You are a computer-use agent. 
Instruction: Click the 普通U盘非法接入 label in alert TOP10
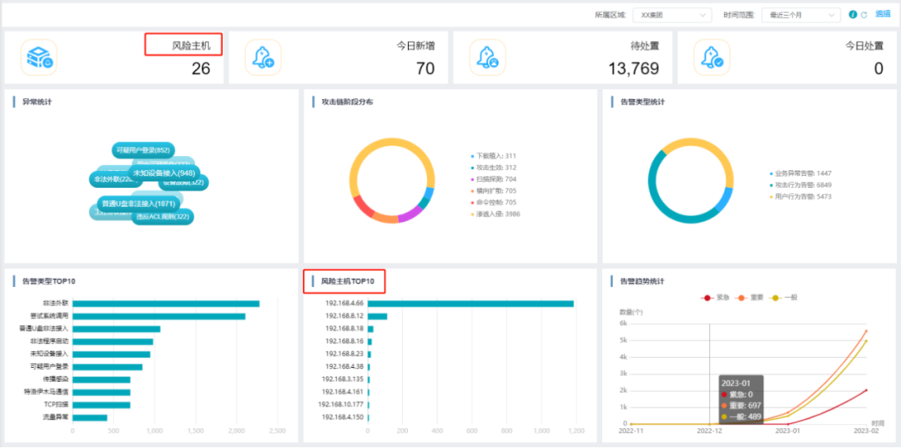43,329
